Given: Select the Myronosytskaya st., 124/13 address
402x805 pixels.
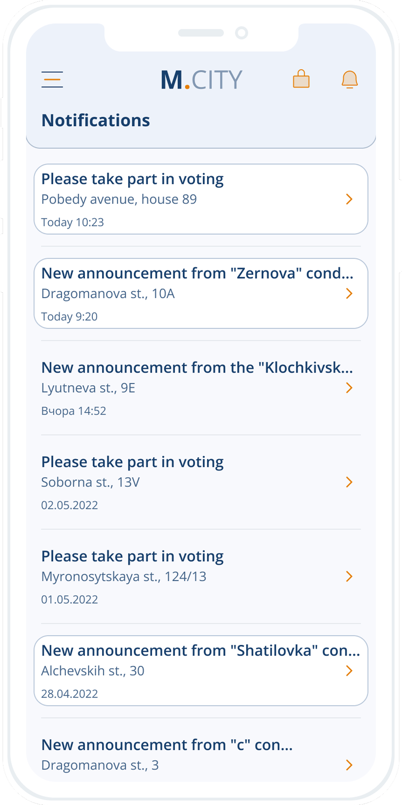Looking at the screenshot, I should point(124,577).
